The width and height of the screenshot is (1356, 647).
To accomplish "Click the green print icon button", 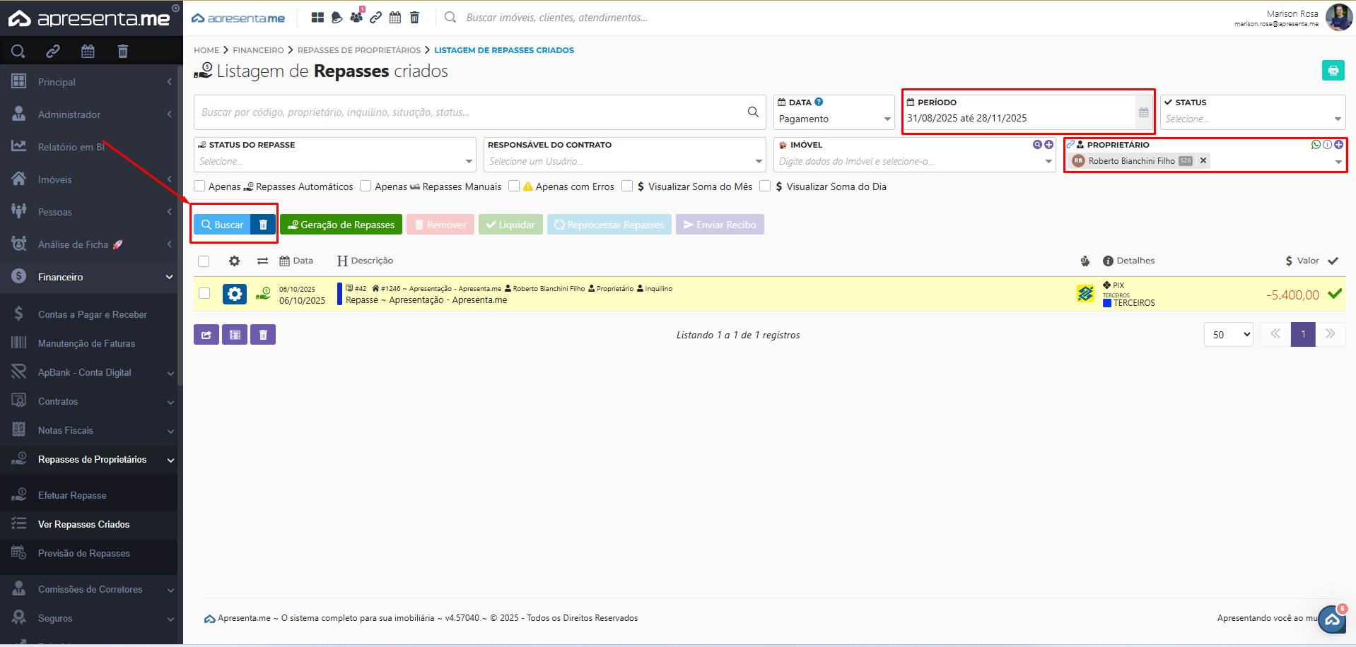I will (x=1333, y=71).
